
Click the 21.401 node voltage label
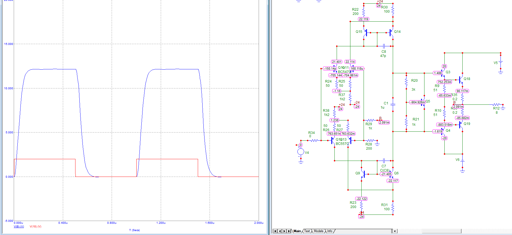click(337, 62)
